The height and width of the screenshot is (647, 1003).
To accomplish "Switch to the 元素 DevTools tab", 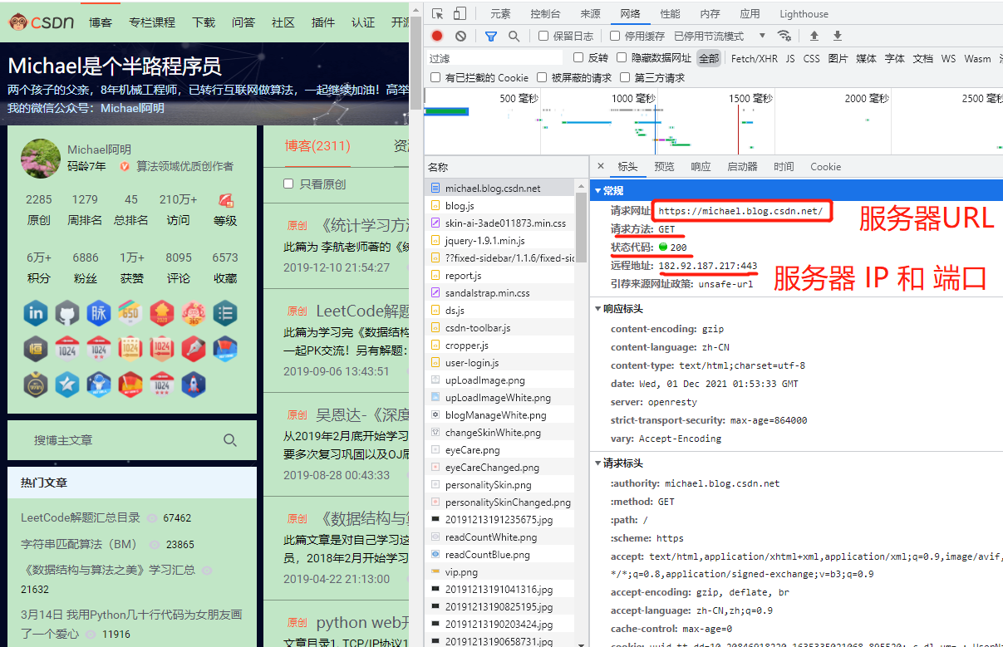I will tap(500, 14).
